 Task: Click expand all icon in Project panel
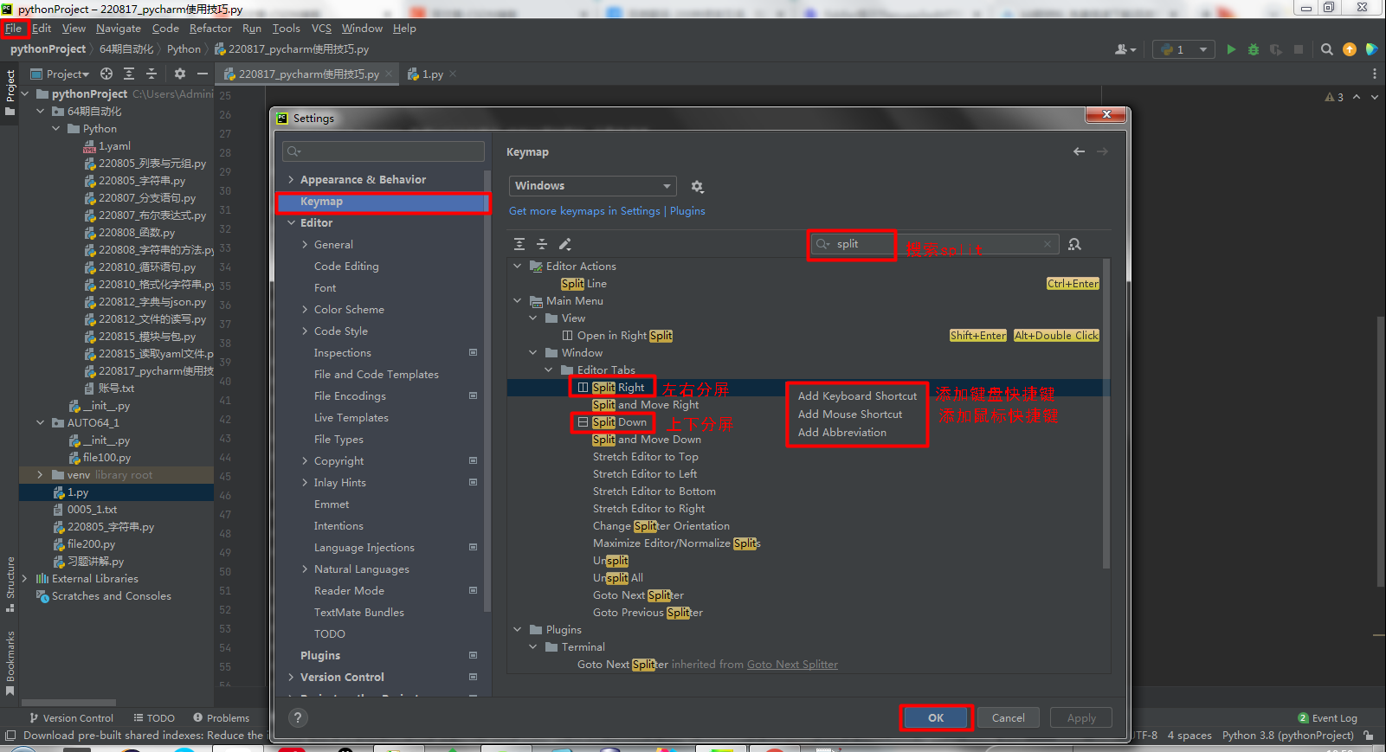(x=129, y=74)
